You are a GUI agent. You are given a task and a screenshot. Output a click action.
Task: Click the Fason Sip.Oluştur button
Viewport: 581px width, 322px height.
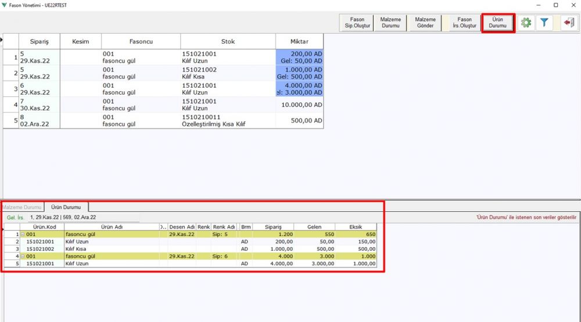point(357,23)
